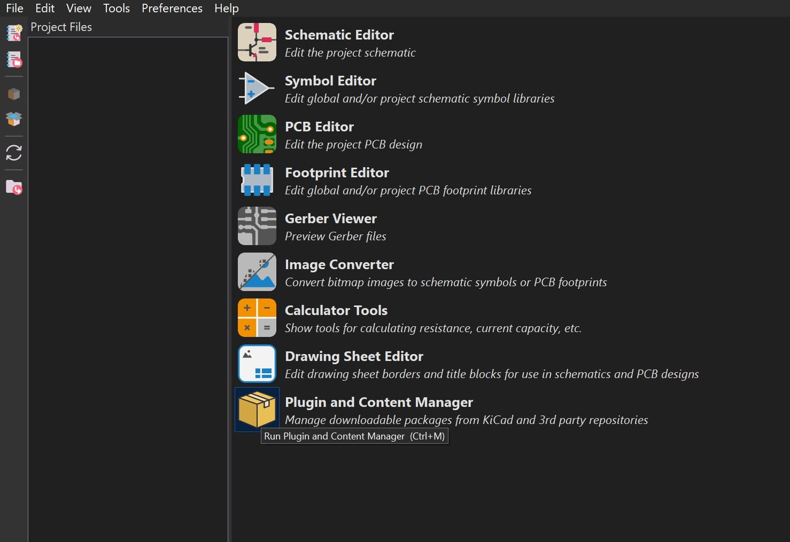Open the Footprint Editor chip icon
The image size is (790, 542).
click(x=257, y=180)
